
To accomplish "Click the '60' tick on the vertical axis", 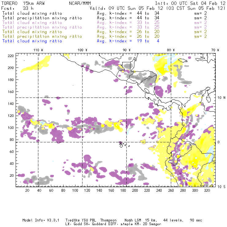I will [x=12, y=152].
